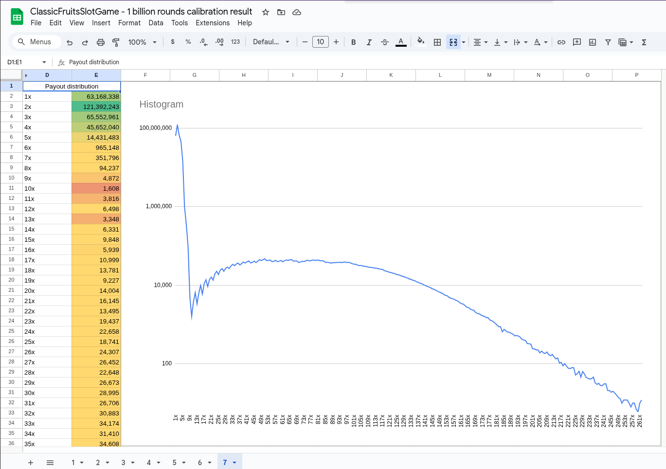The image size is (666, 469).
Task: Open vertical align dropdown
Action: point(501,42)
